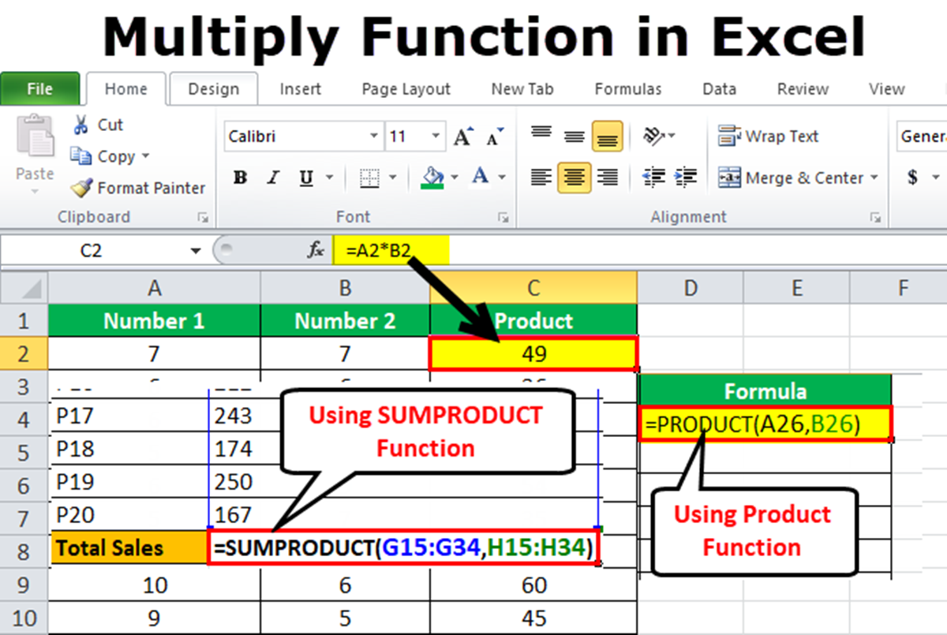947x635 pixels.
Task: Click the Decrease Font Size icon
Action: 495,138
